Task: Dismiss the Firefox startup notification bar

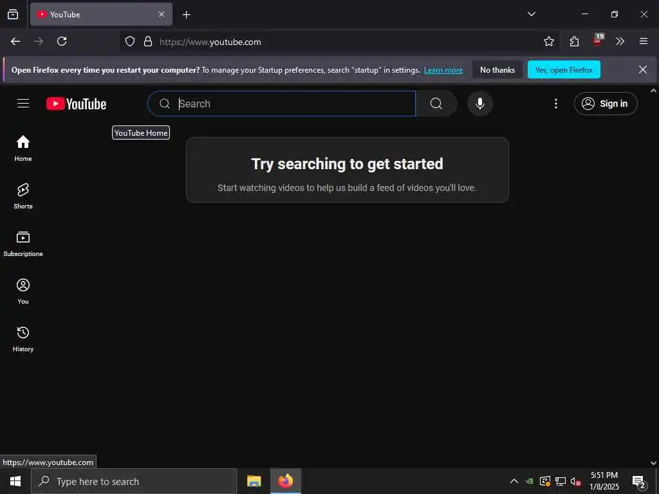Action: 643,69
